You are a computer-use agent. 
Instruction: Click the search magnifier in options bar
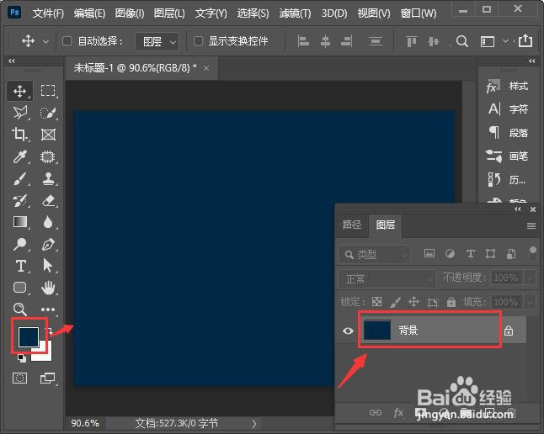(461, 41)
